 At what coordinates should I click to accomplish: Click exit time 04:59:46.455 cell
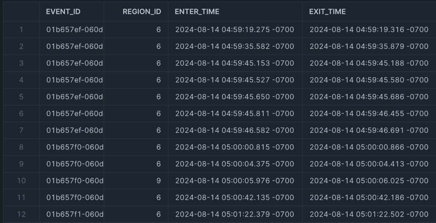coord(369,113)
